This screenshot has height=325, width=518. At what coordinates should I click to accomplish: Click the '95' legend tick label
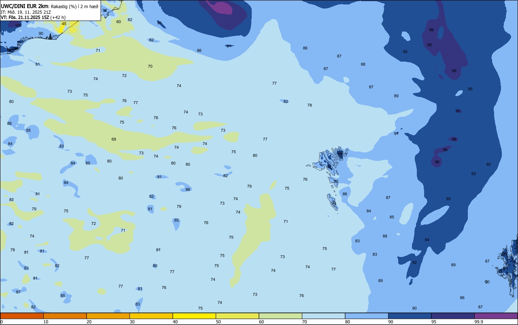[434, 322]
